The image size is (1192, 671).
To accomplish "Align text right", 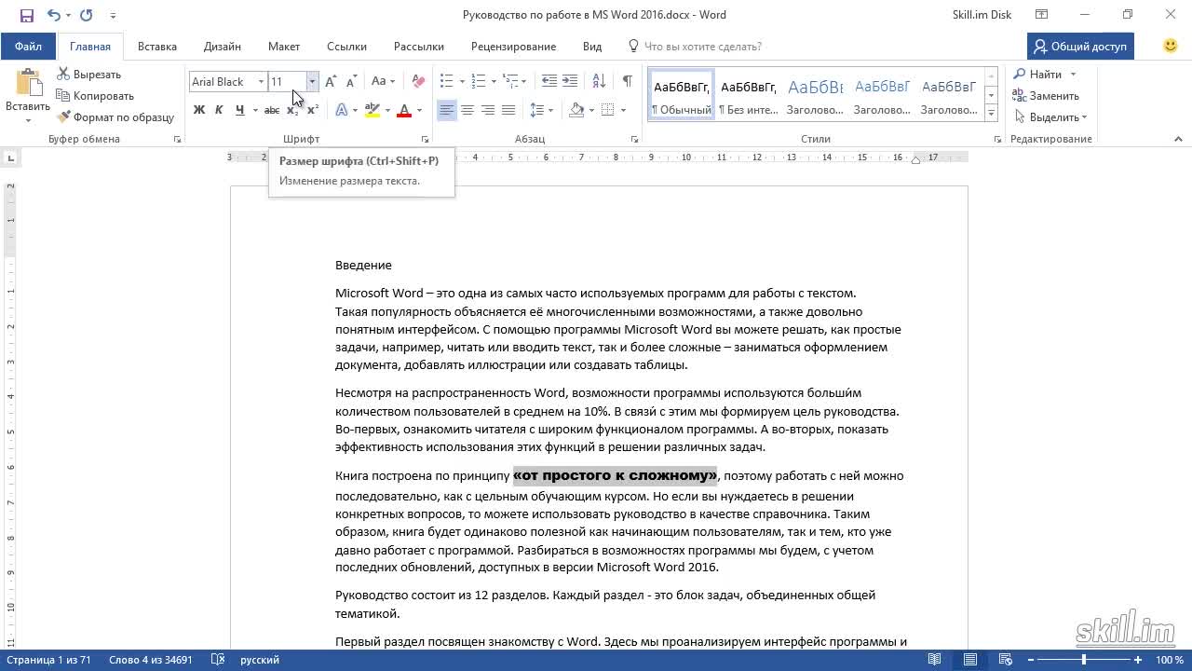I will [488, 110].
